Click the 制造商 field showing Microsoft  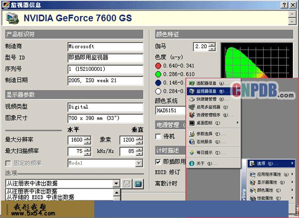[106, 46]
